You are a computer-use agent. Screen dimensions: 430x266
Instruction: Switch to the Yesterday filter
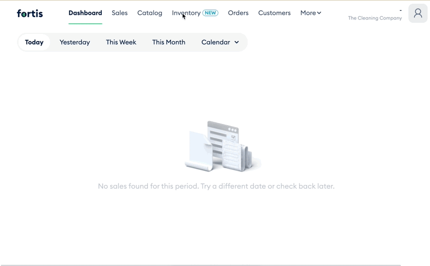[75, 42]
